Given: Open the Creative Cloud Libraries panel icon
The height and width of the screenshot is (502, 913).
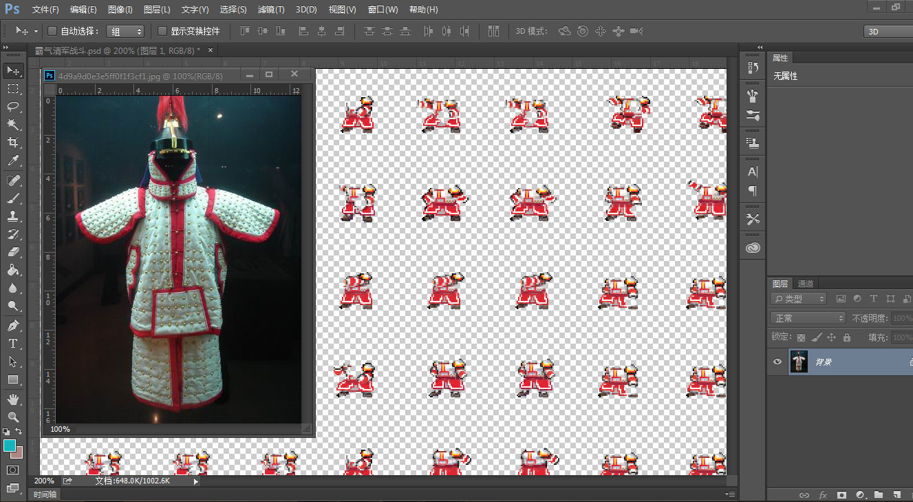Looking at the screenshot, I should [x=753, y=248].
